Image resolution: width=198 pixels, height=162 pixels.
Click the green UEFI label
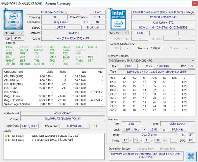pos(96,126)
